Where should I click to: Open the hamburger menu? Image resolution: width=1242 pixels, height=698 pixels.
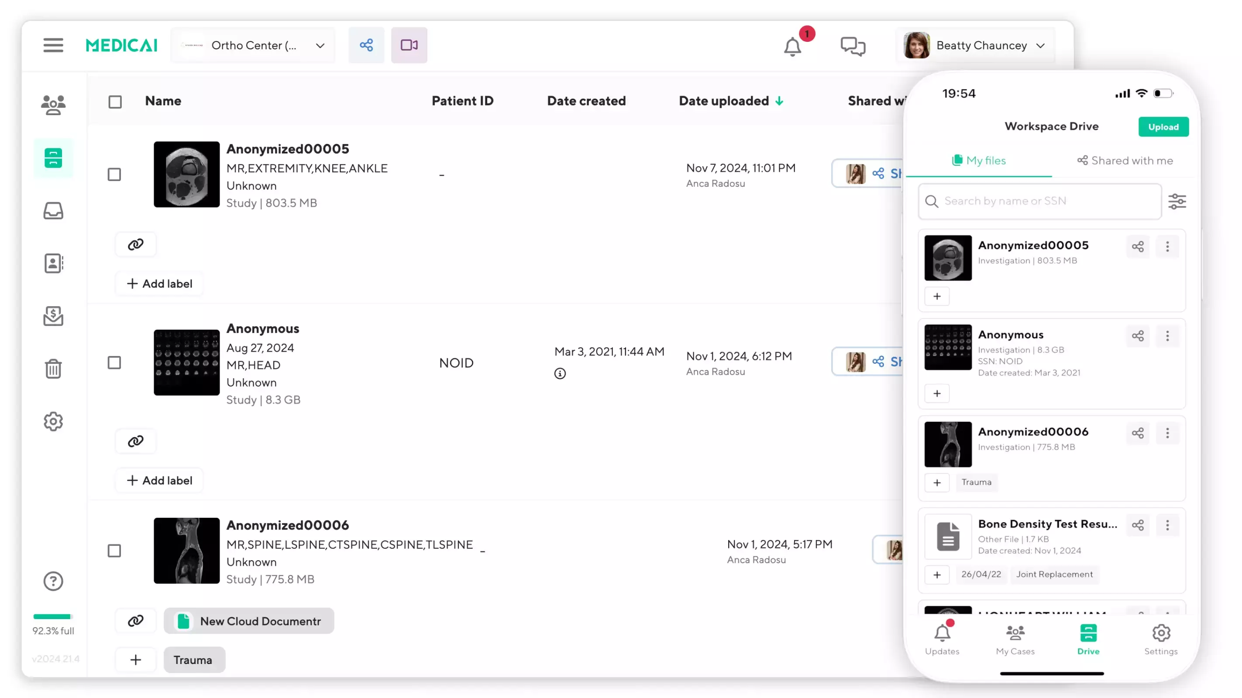coord(53,45)
